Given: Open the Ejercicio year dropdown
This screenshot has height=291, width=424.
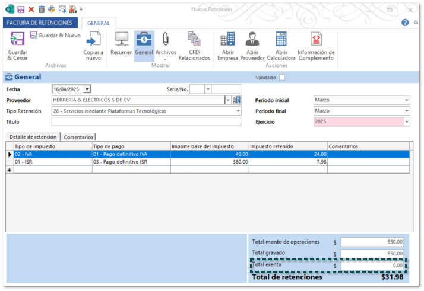Looking at the screenshot, I should pos(406,122).
